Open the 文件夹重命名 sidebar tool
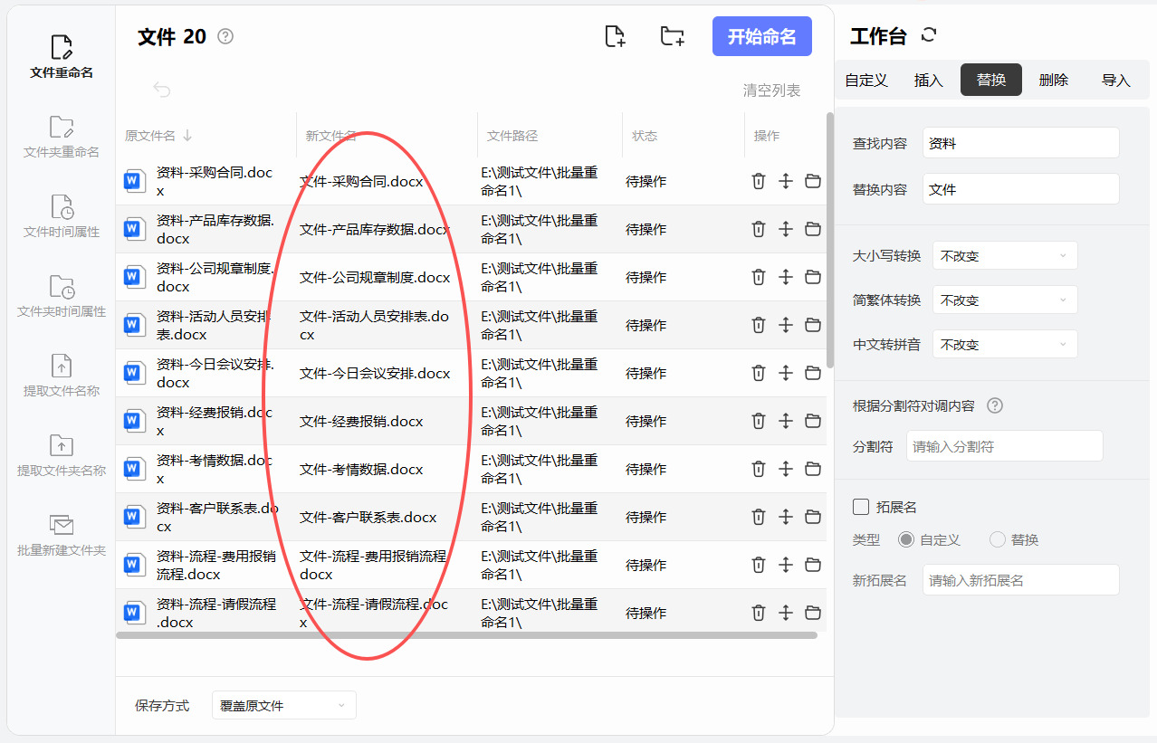The width and height of the screenshot is (1157, 743). click(62, 137)
